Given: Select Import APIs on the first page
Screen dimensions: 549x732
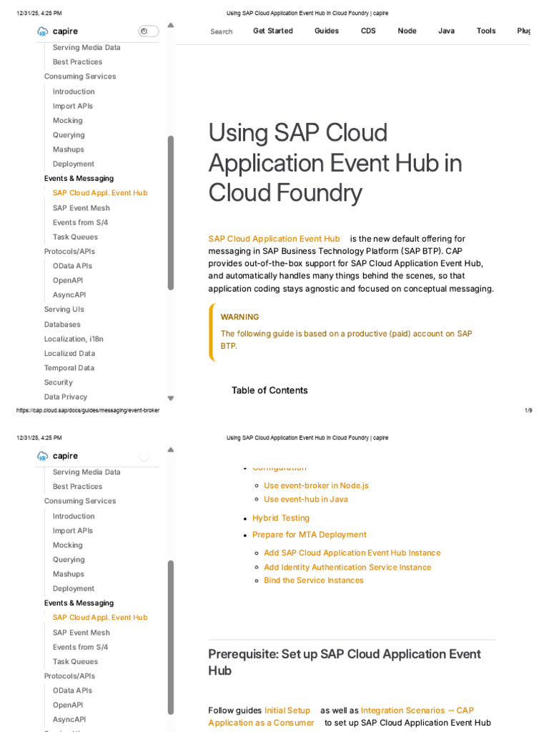Looking at the screenshot, I should click(x=73, y=107).
